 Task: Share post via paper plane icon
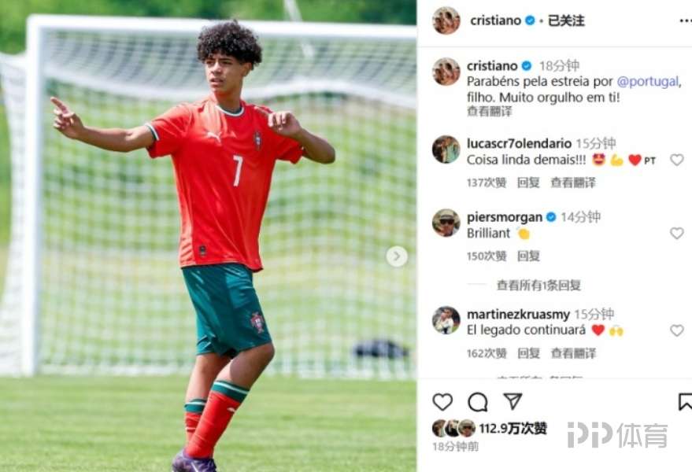point(513,401)
